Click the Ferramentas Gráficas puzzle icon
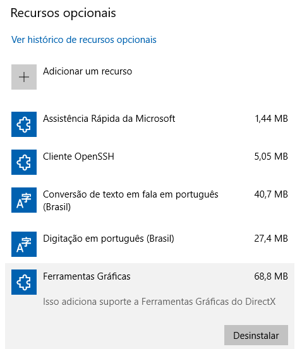 pos(24,282)
